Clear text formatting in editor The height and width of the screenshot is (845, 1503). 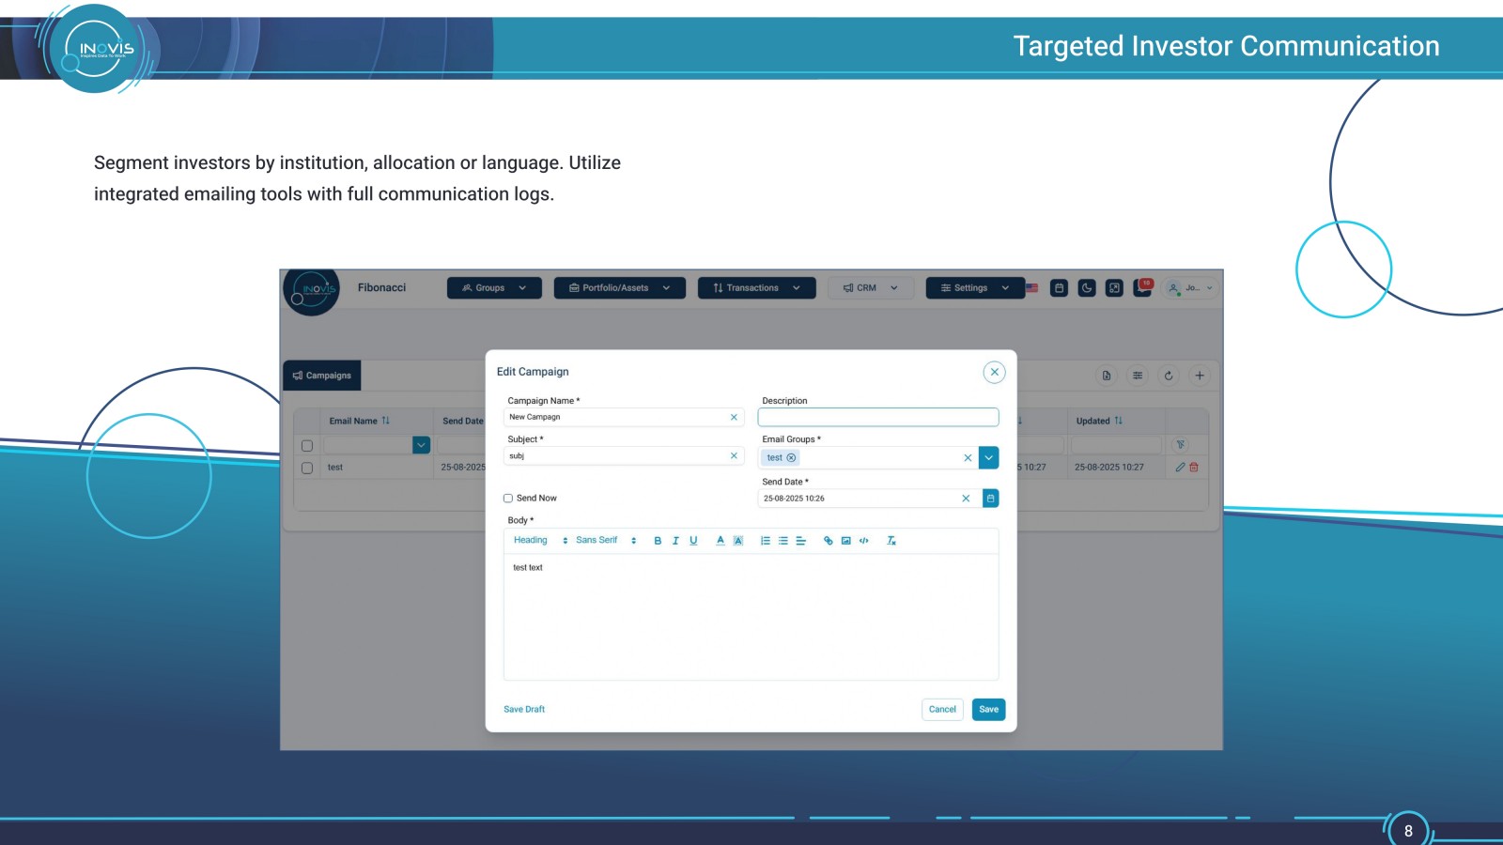click(x=891, y=541)
